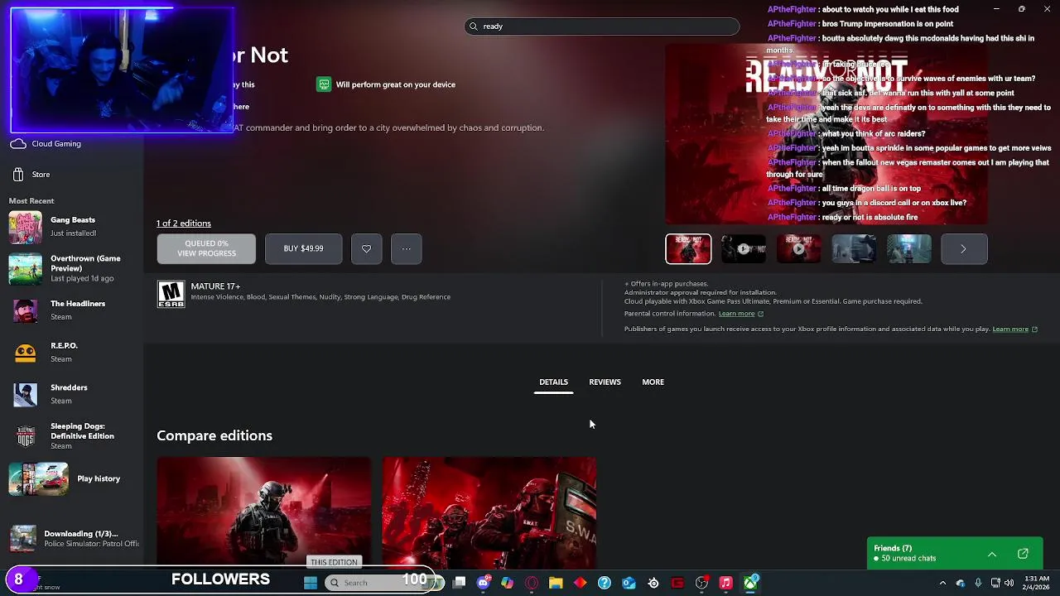The width and height of the screenshot is (1060, 596).
Task: Open The Headliners from the recent list
Action: [73, 310]
